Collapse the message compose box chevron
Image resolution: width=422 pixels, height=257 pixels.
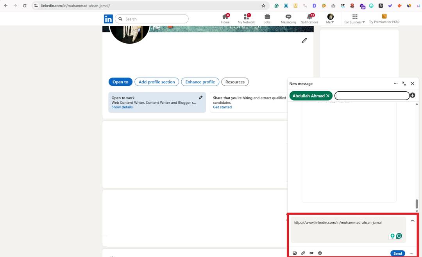(x=412, y=221)
